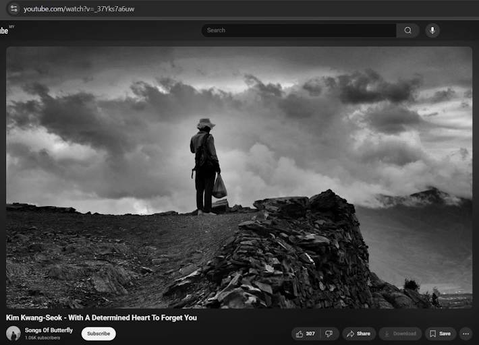Screen dimensions: 479x345
Task: Select the video title Kim Kwang-Seok text
Action: coord(101,318)
